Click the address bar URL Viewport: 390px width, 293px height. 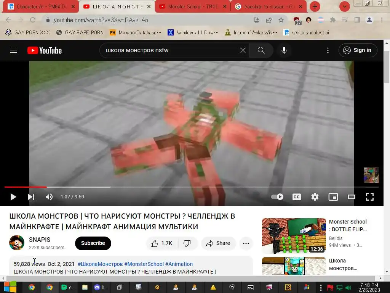pyautogui.click(x=101, y=20)
